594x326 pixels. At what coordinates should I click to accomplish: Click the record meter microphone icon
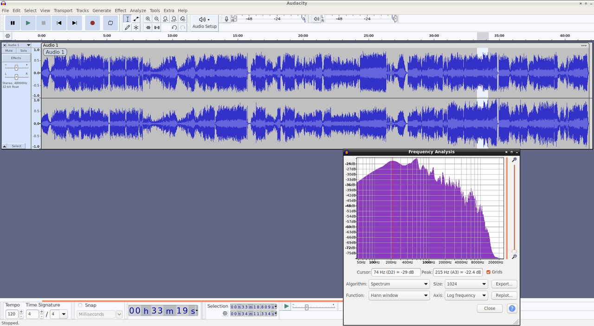click(x=226, y=19)
